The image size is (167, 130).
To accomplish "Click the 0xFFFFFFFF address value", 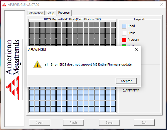I will (x=131, y=90).
